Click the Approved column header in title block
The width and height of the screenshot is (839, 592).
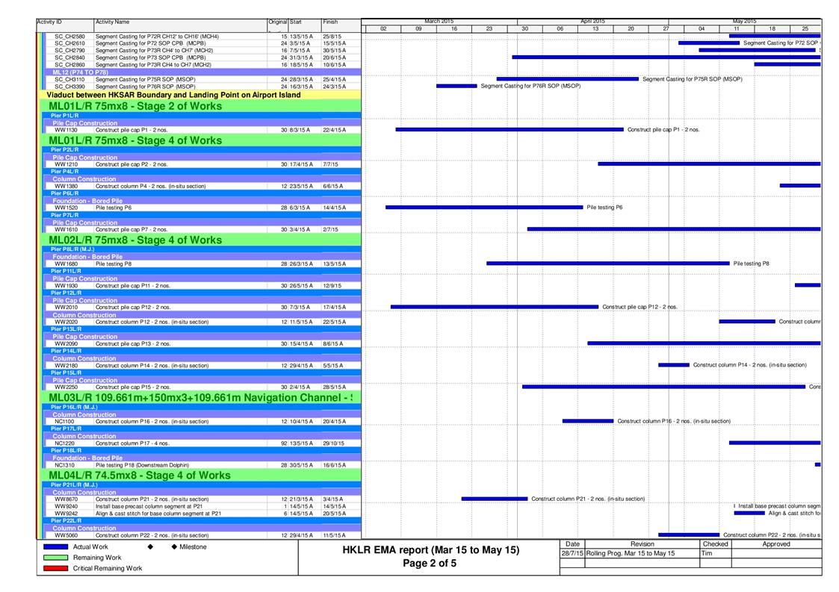(775, 544)
